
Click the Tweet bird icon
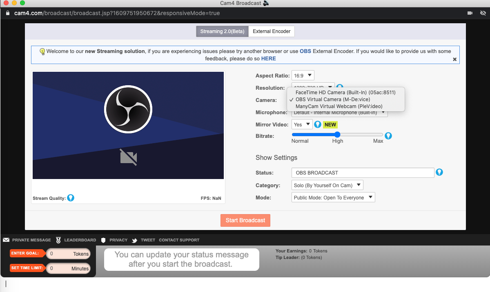(x=134, y=240)
